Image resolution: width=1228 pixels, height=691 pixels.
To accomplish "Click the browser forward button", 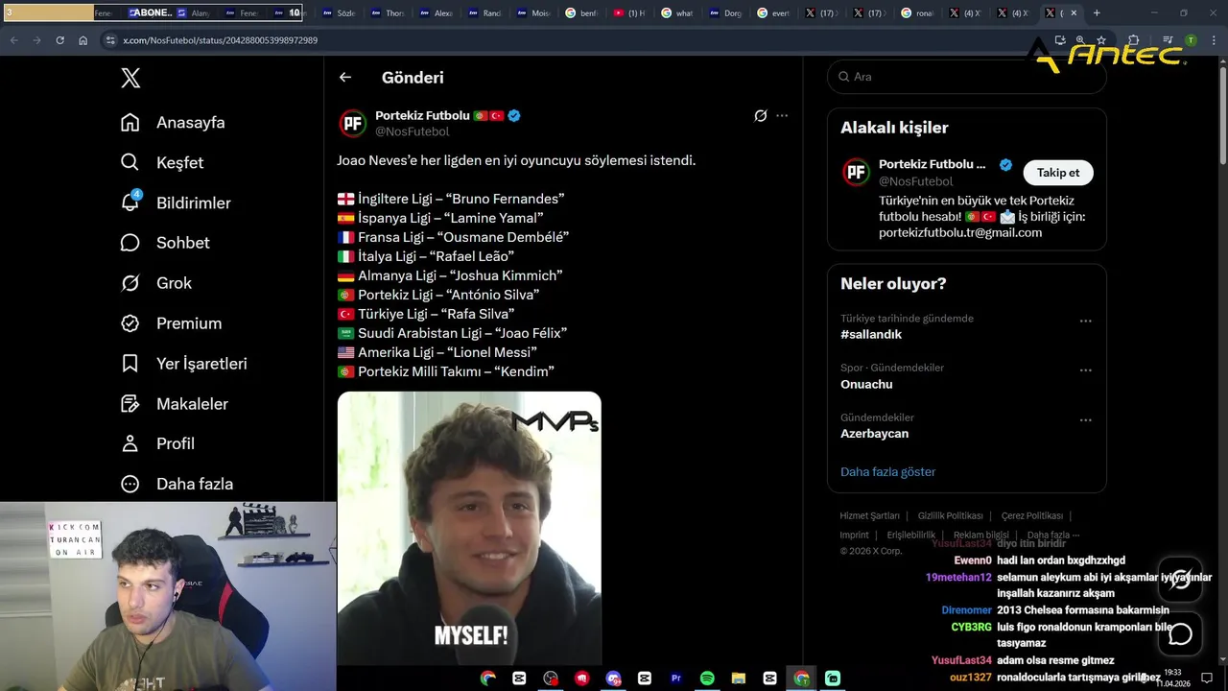I will coord(36,40).
